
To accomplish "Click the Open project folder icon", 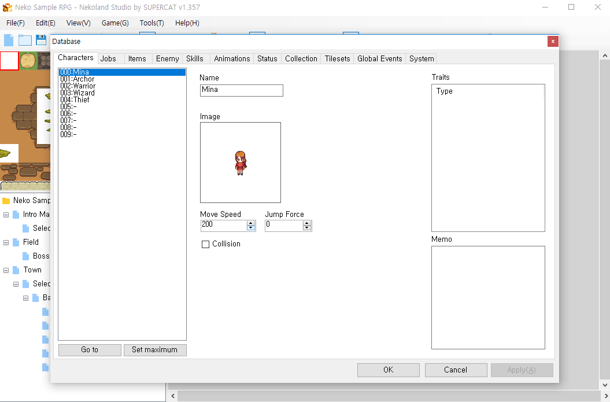I will coord(25,40).
